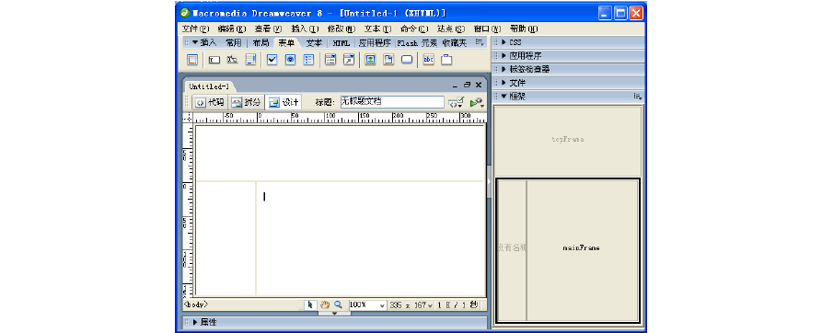Insert a List/Menu form element
822x333 pixels.
click(x=330, y=60)
